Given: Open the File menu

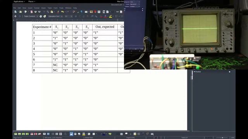Looking at the screenshot, I should pyautogui.click(x=15, y=8).
